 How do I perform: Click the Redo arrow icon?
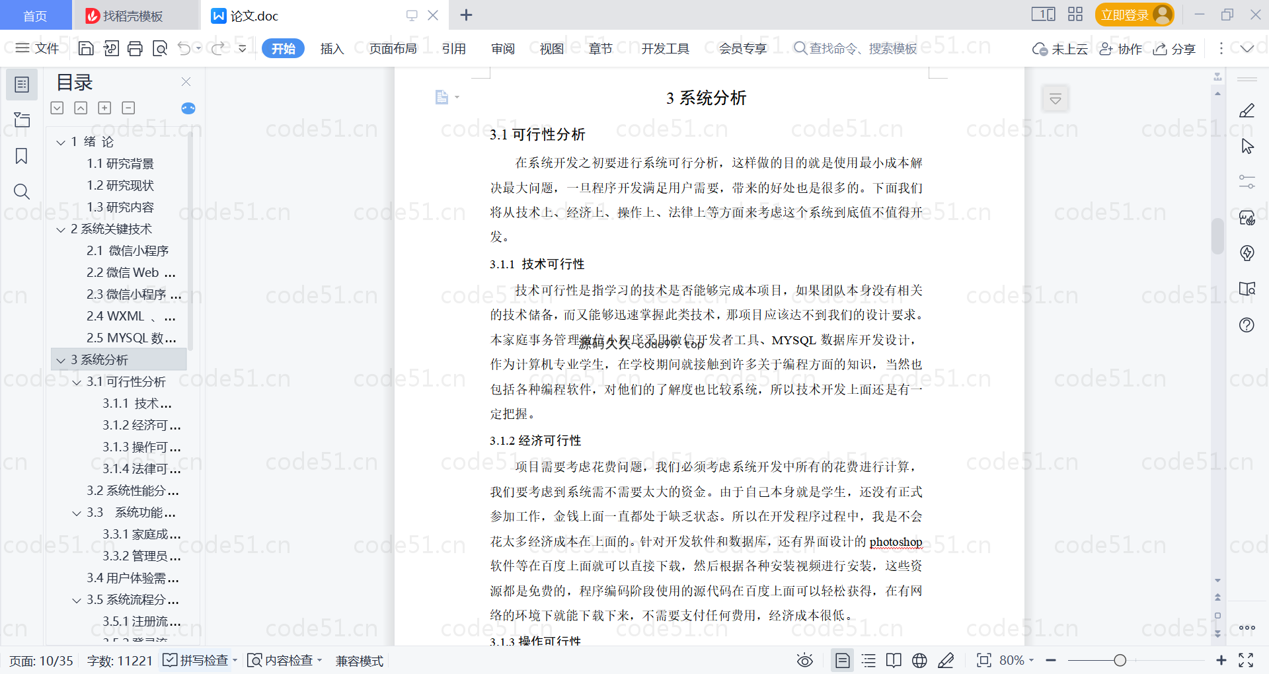point(217,48)
